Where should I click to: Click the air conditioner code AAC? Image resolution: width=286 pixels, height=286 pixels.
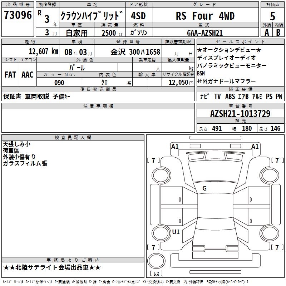point(28,75)
